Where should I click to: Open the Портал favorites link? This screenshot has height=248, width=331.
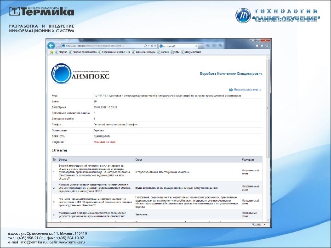click(61, 52)
